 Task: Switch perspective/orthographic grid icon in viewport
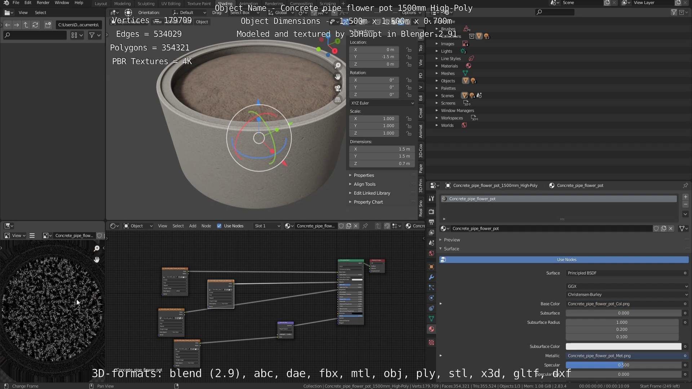(338, 100)
